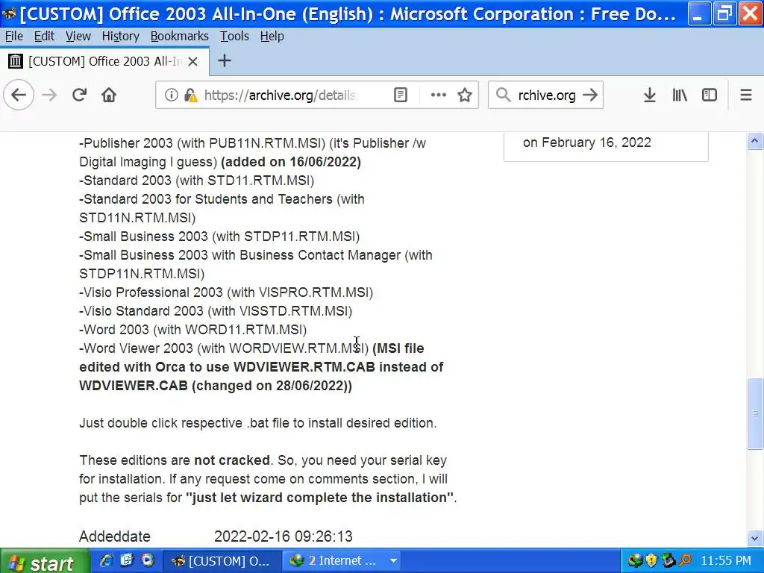Click 'Visio Professional 2003' line

226,292
